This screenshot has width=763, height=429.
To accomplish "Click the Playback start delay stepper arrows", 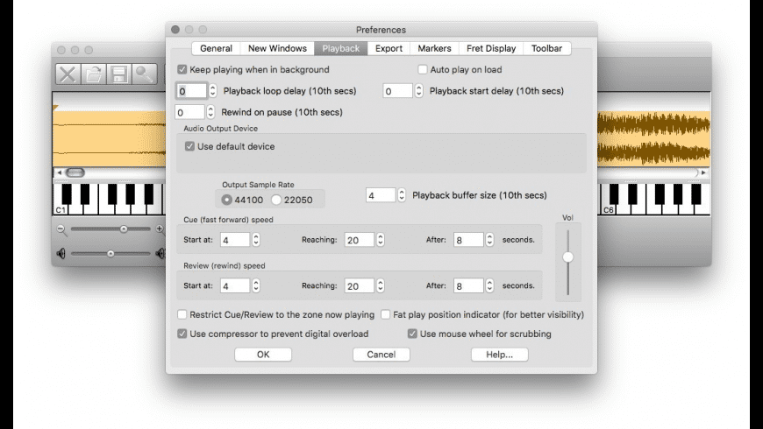I will (x=419, y=91).
